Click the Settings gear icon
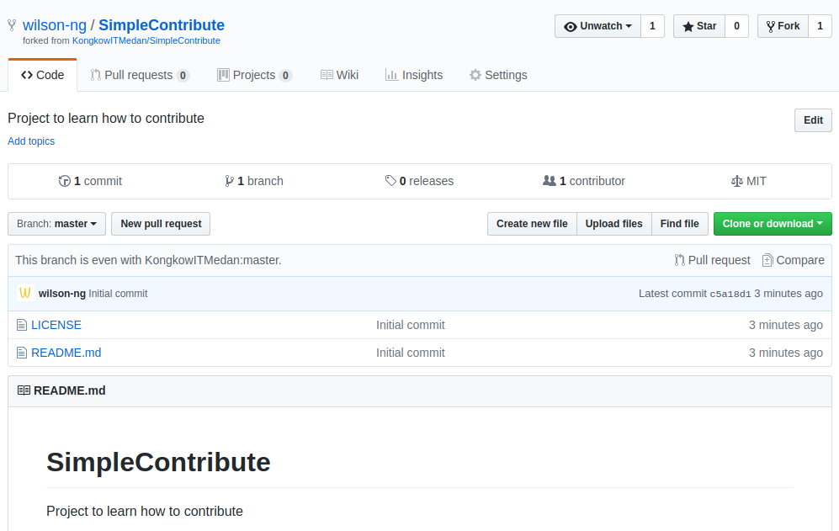This screenshot has height=531, width=839. click(x=475, y=75)
